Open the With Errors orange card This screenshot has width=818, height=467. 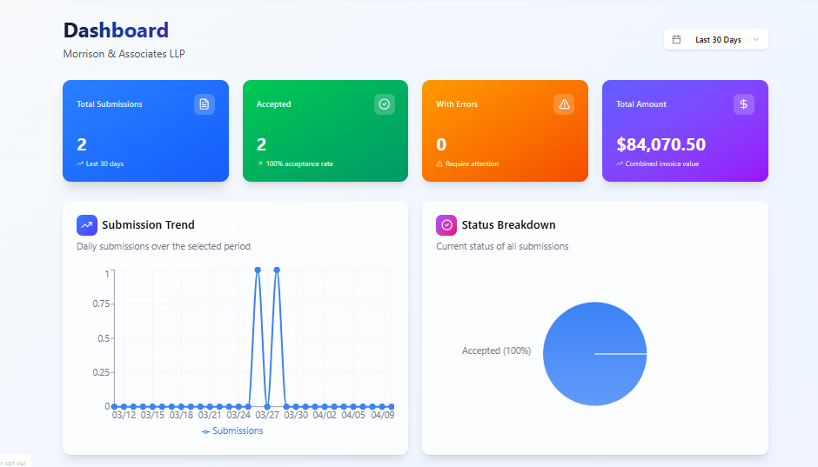[x=505, y=130]
